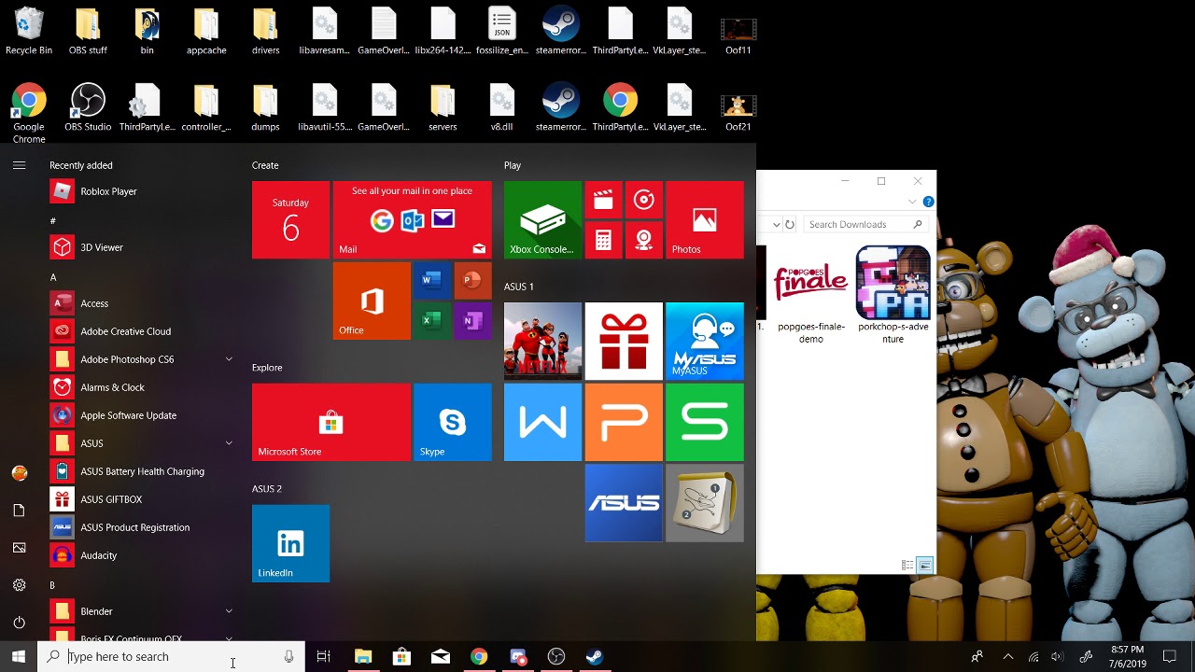
Task: Select the porkchop-s-adventure file
Action: point(893,297)
